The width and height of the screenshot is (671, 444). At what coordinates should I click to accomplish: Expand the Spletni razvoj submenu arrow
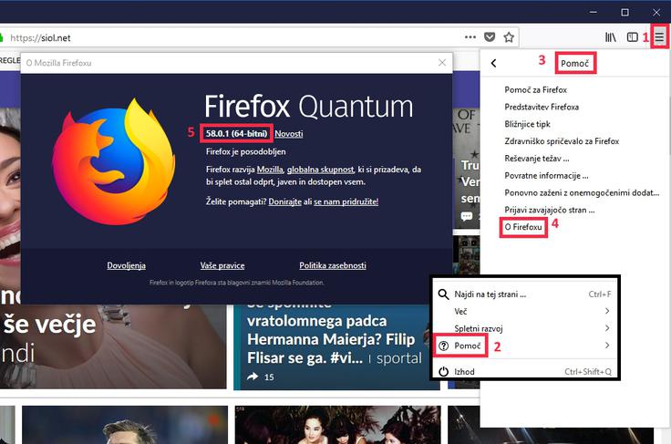(x=607, y=328)
